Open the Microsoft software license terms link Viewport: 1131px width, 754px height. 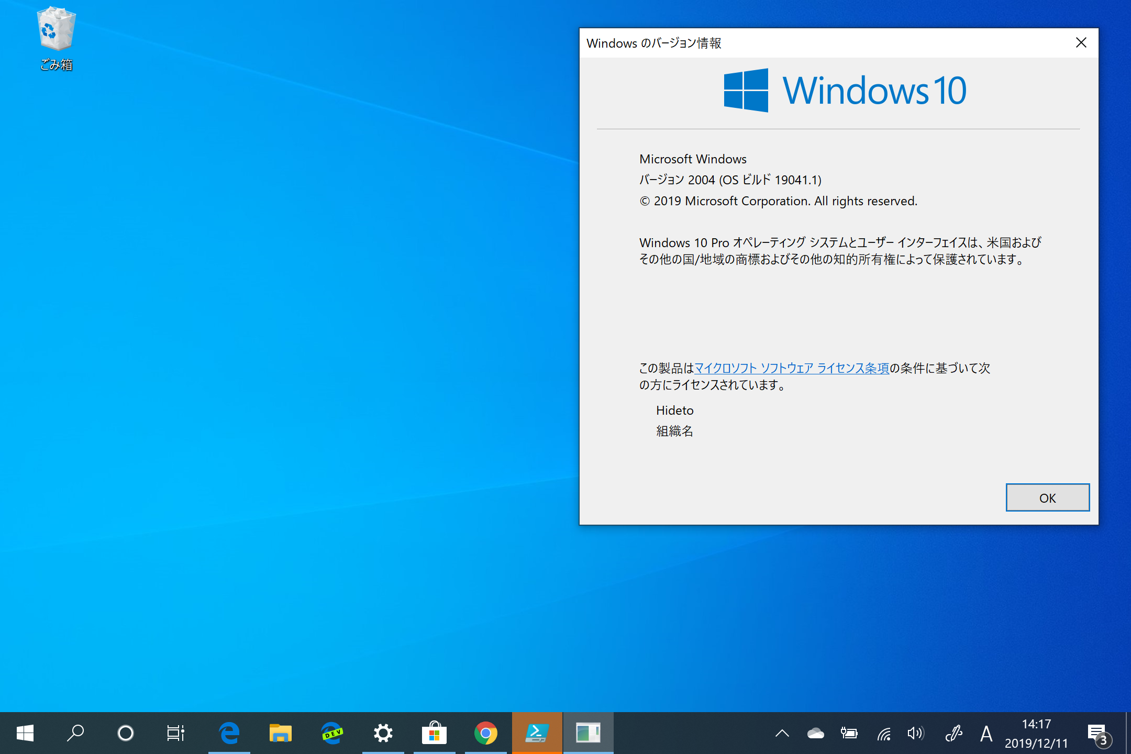(x=791, y=368)
